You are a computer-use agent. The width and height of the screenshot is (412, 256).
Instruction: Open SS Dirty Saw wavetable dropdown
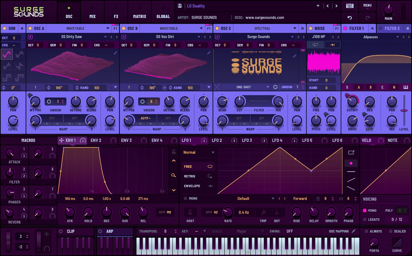pyautogui.click(x=105, y=37)
